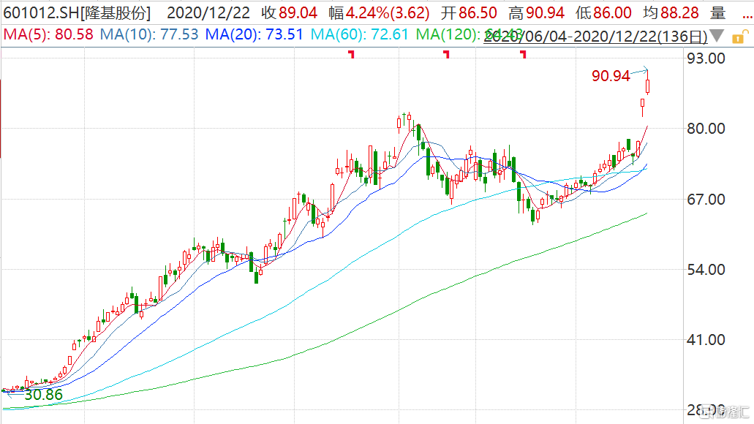Click the opening price 开 86.50

coord(469,13)
